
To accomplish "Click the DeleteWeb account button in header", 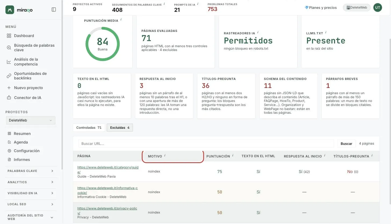I will (x=357, y=8).
